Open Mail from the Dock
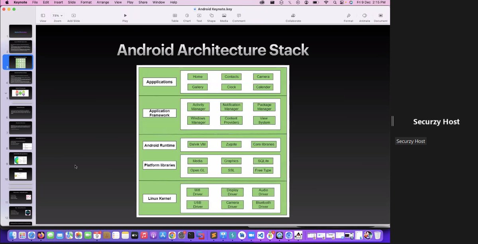 (60, 235)
